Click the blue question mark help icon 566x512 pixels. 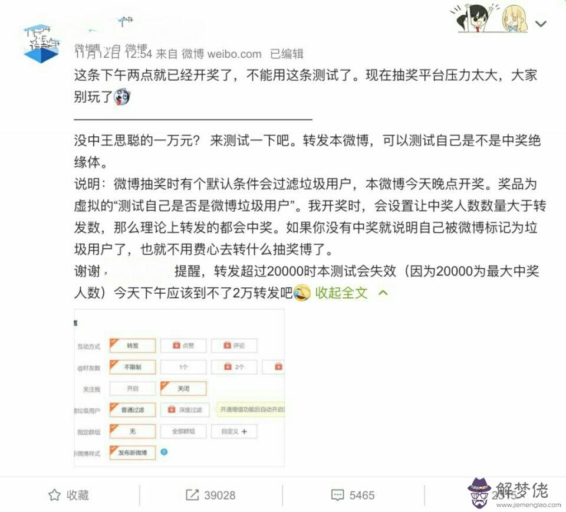[x=164, y=452]
